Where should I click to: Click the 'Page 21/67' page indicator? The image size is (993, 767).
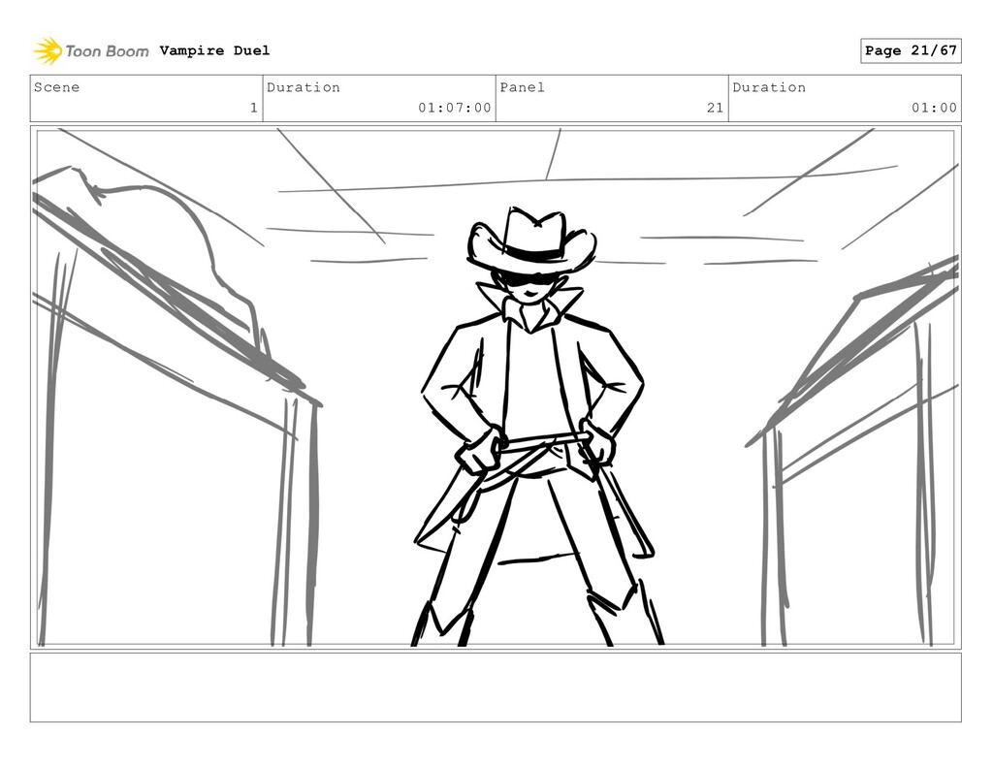[x=911, y=50]
